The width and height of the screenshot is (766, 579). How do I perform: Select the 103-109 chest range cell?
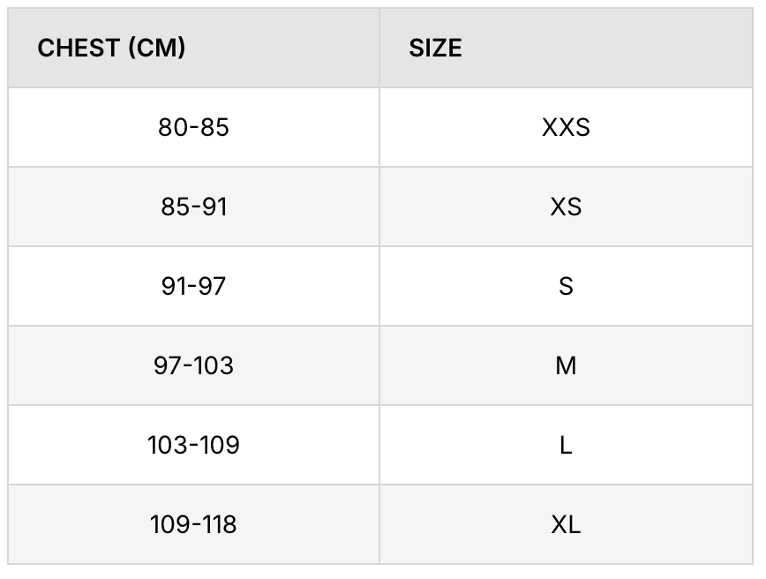click(x=193, y=446)
